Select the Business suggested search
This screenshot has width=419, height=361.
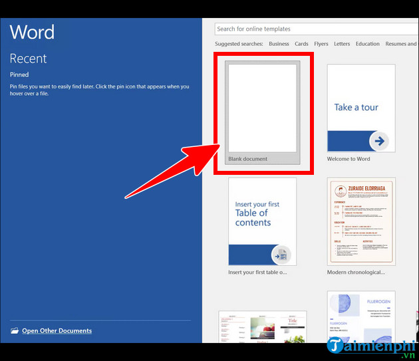coord(279,44)
